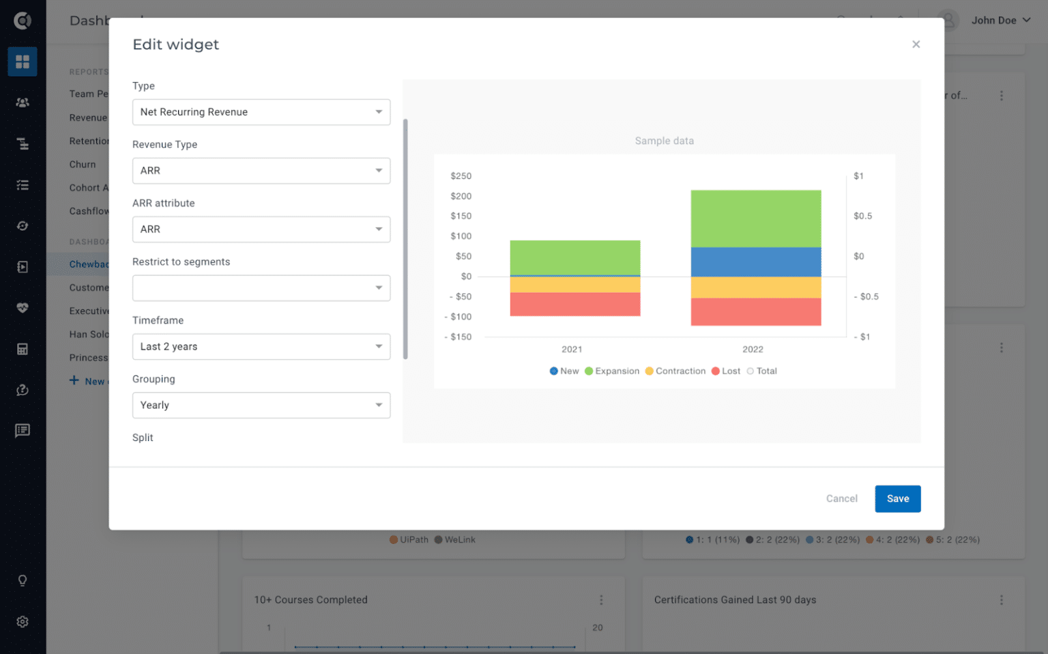Cancel editing the widget
This screenshot has height=654, width=1048.
pyautogui.click(x=841, y=498)
